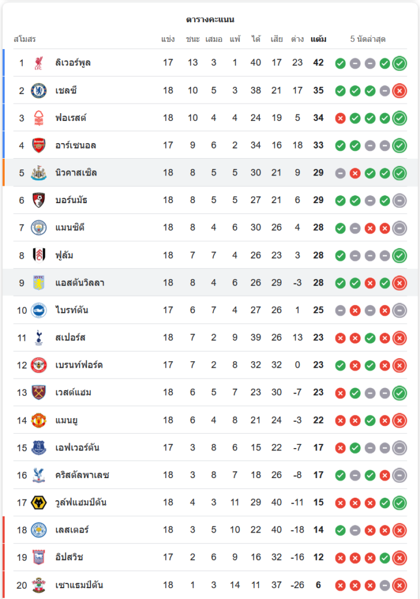Click the แต้ม points column header

tap(319, 40)
